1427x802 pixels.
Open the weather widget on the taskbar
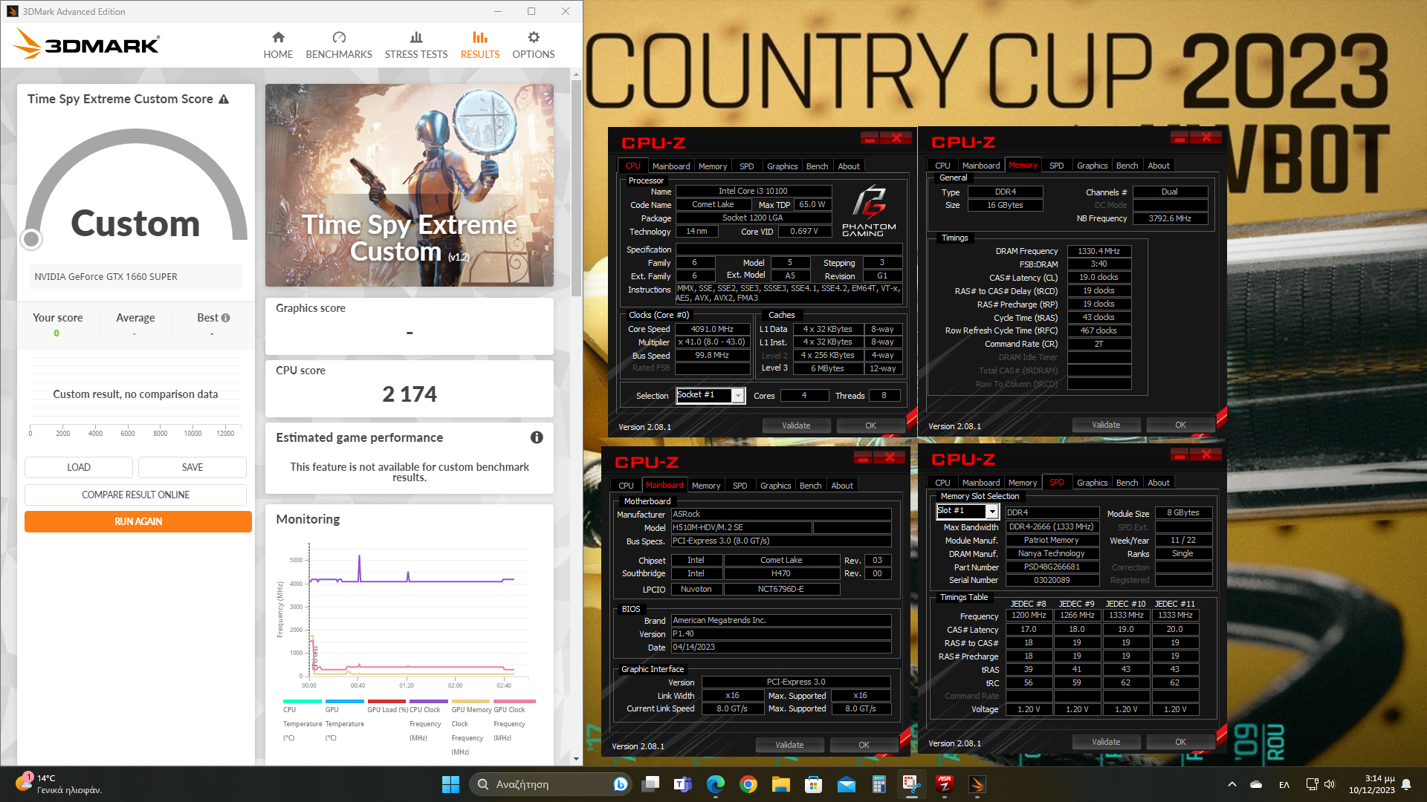click(58, 784)
